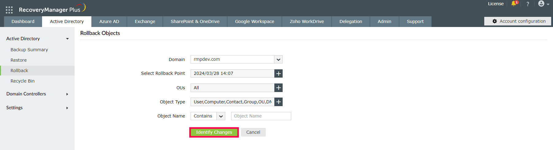Open the apps grid icon
The height and width of the screenshot is (150, 553).
click(x=9, y=10)
